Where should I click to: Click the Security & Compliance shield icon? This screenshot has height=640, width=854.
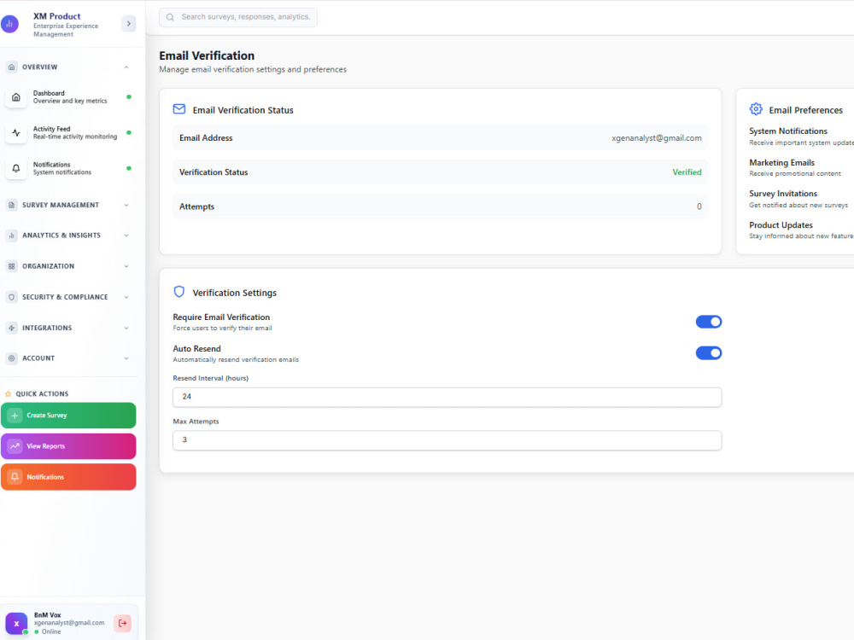coord(11,297)
